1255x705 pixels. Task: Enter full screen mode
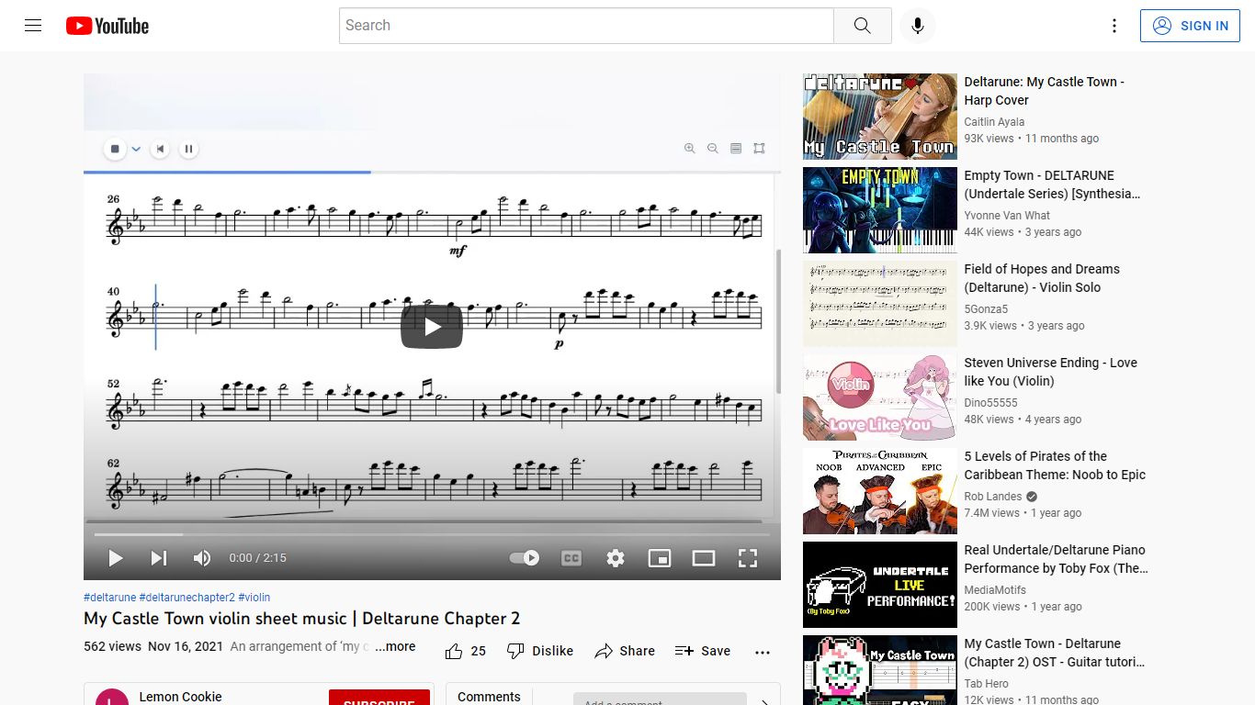tap(748, 558)
